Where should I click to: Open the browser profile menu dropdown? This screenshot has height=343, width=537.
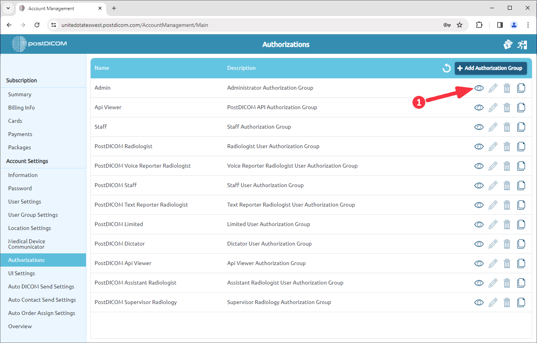click(x=514, y=25)
